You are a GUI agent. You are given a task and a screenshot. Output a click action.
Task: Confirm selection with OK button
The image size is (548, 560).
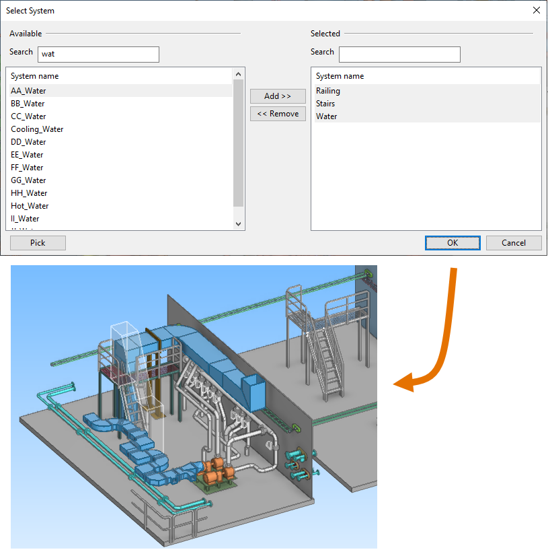point(453,243)
